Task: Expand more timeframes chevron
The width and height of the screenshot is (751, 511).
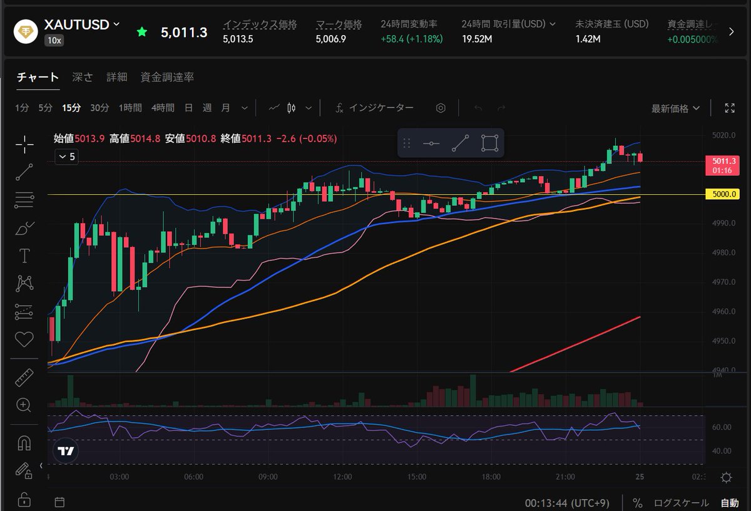Action: pyautogui.click(x=244, y=108)
